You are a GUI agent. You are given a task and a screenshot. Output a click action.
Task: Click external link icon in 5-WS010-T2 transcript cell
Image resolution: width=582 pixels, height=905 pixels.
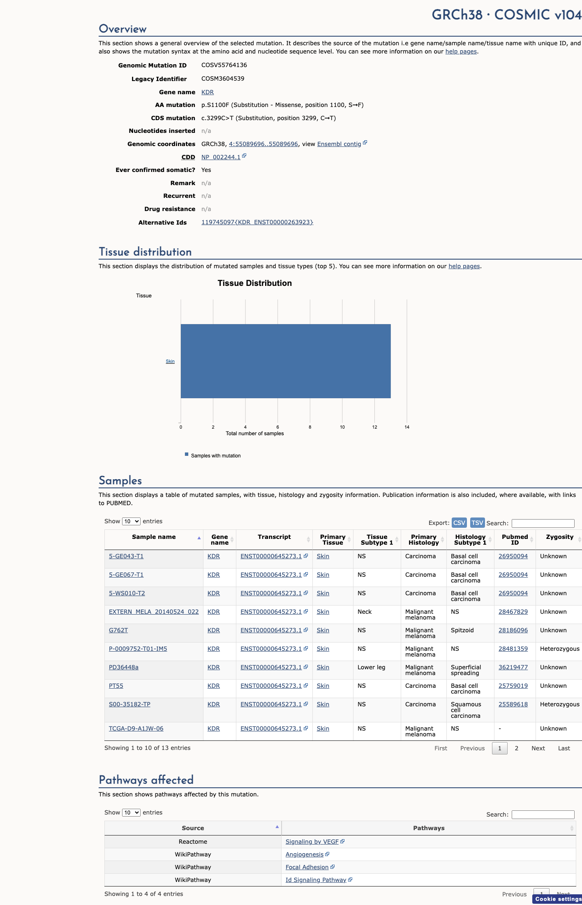point(306,593)
